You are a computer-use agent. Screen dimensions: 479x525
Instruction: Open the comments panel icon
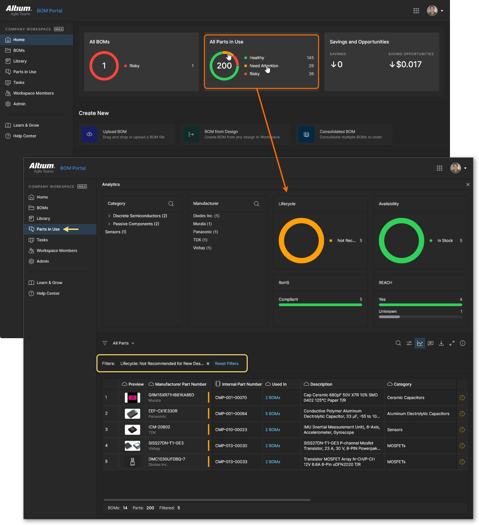(x=431, y=343)
